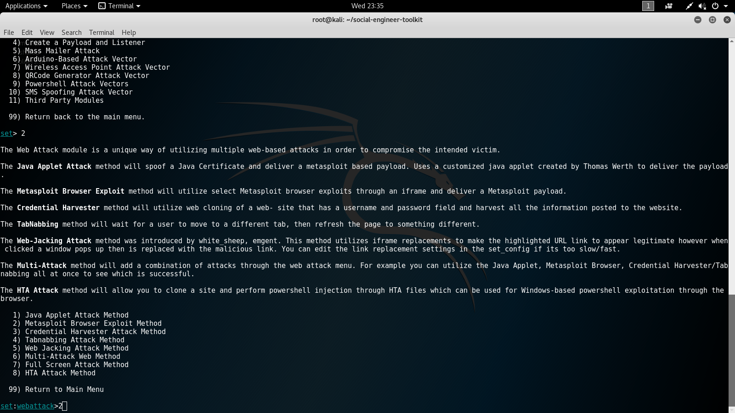Close the terminal window

coord(727,20)
